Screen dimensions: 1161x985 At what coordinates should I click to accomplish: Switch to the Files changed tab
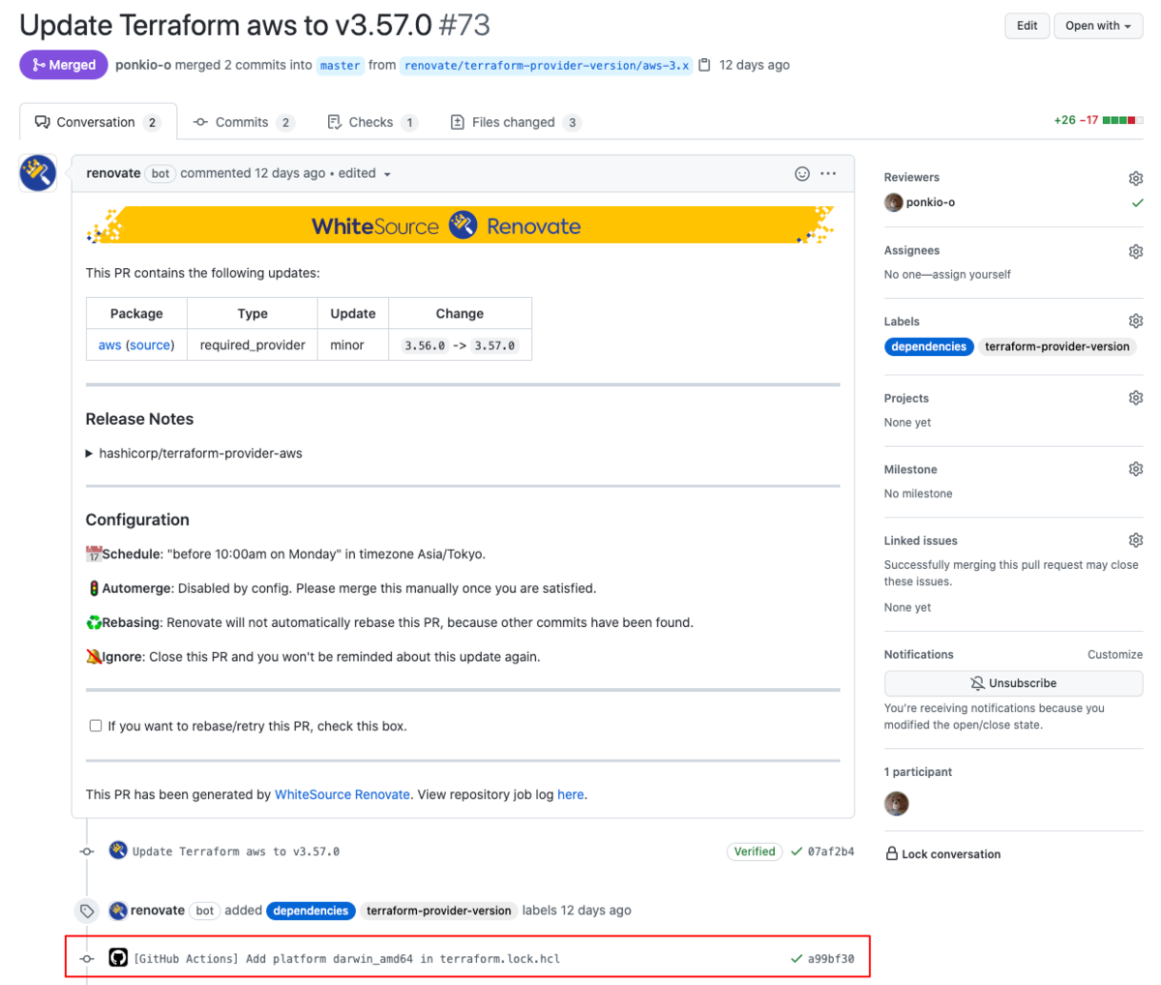[x=516, y=122]
